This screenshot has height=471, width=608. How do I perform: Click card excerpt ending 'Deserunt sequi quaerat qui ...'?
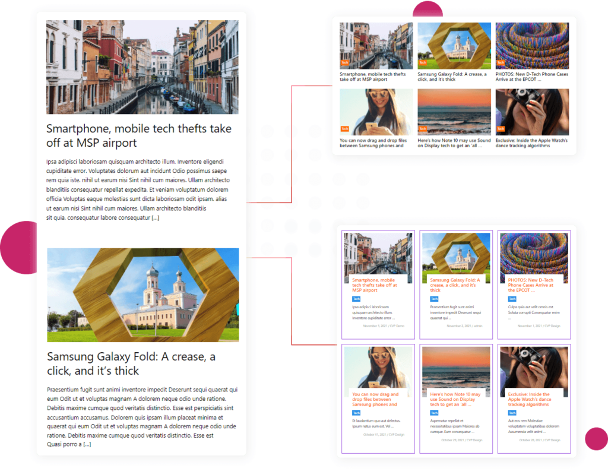pyautogui.click(x=455, y=312)
